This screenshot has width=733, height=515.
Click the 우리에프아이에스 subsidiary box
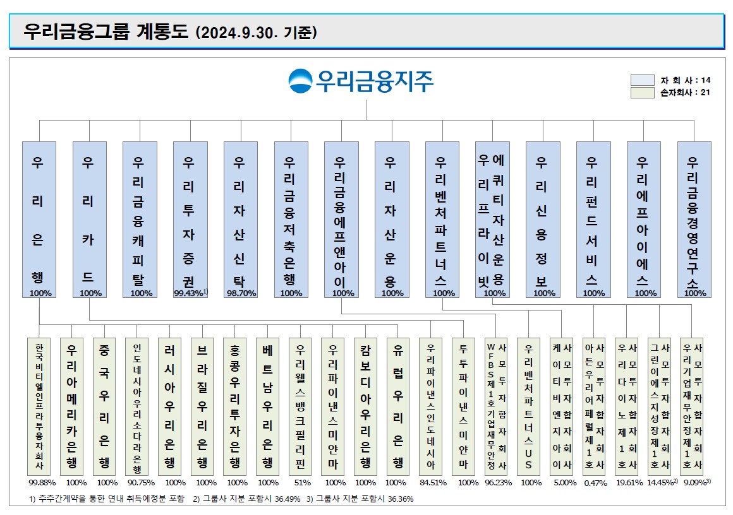pos(644,220)
